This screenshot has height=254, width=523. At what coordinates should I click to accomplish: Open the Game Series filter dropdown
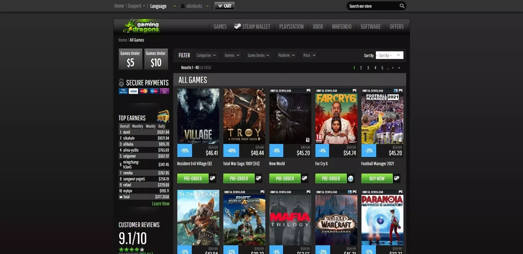pos(259,55)
